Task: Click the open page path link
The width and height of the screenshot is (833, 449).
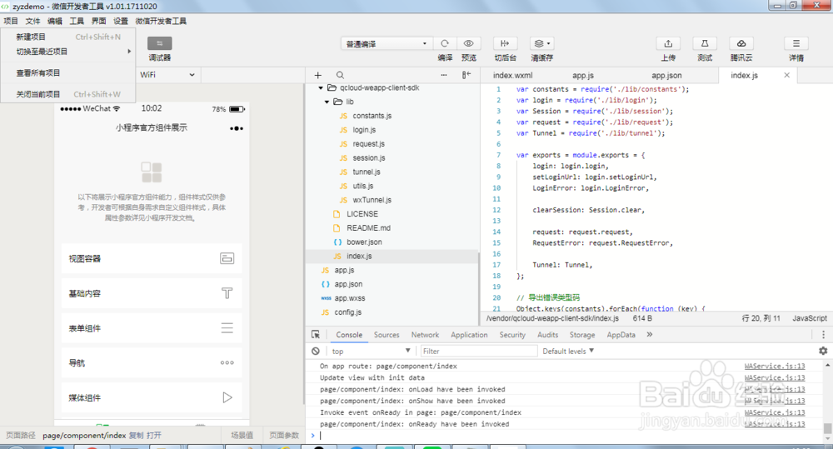Action: click(x=154, y=435)
